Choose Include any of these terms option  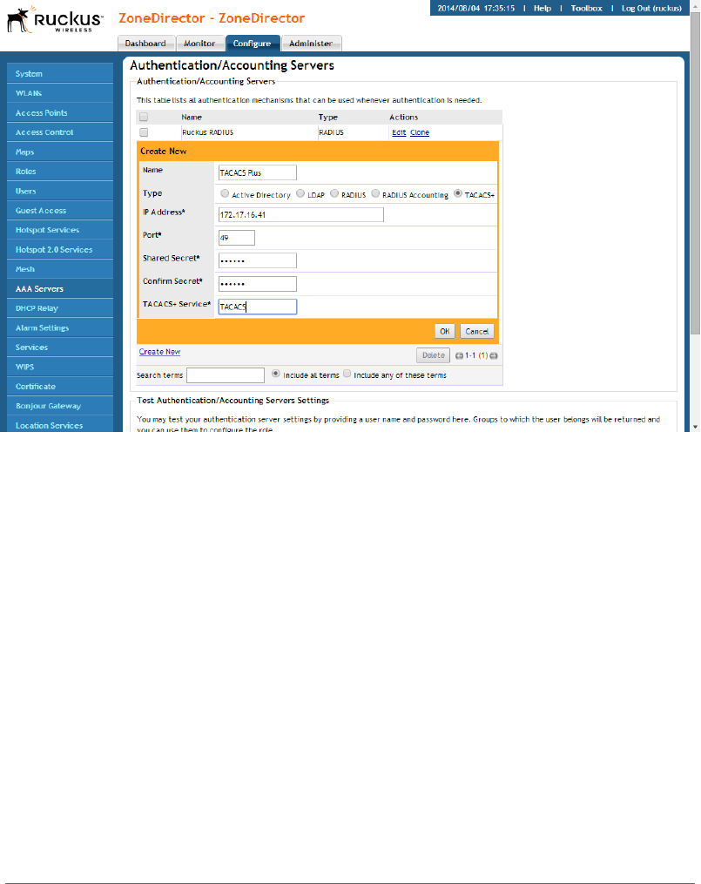[x=347, y=374]
